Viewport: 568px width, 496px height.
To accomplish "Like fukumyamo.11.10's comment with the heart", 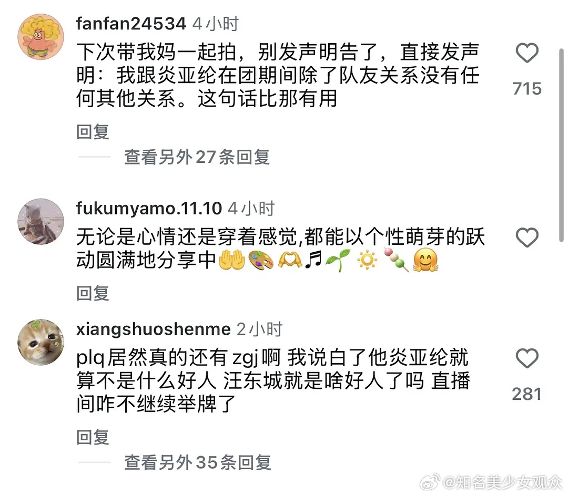I will pos(527,237).
